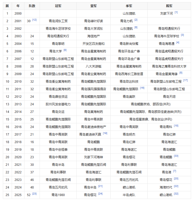Image resolution: width=195 pixels, height=201 pixels.
Task: Open reference [8] next to 青岛大学
Action: pyautogui.click(x=65, y=50)
